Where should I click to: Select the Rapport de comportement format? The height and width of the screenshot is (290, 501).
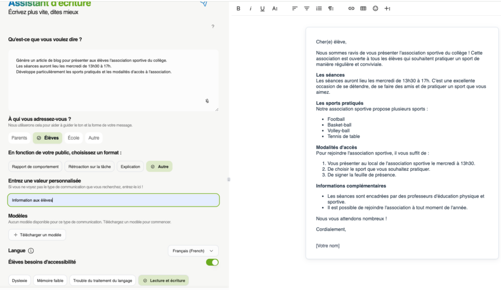tap(35, 167)
